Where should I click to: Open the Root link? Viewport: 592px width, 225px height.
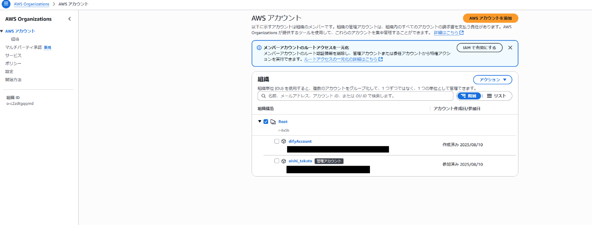tap(283, 122)
